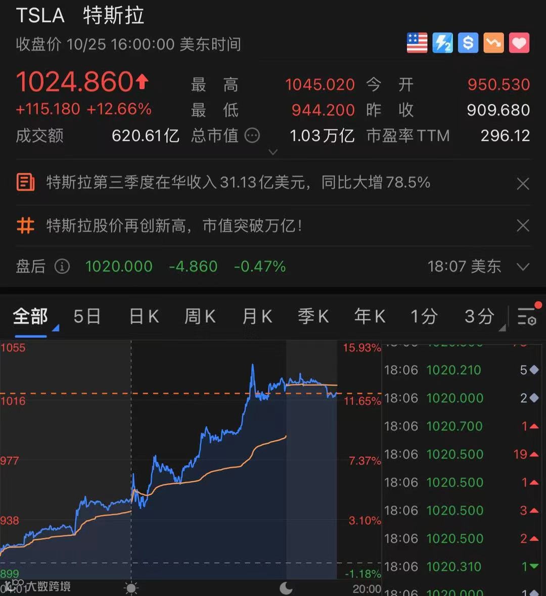The image size is (546, 596).
Task: Tap the blue lightning level-2 icon
Action: [442, 42]
